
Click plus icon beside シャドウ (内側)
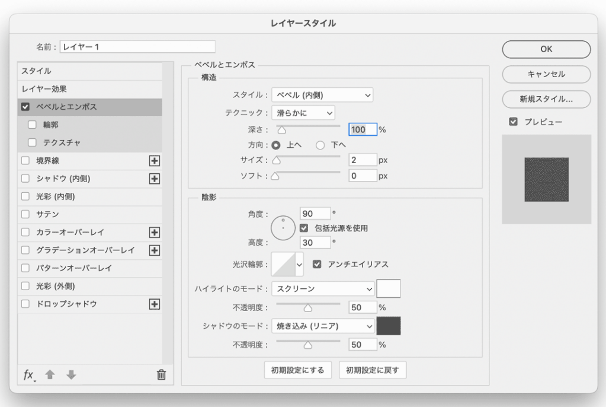pyautogui.click(x=155, y=179)
